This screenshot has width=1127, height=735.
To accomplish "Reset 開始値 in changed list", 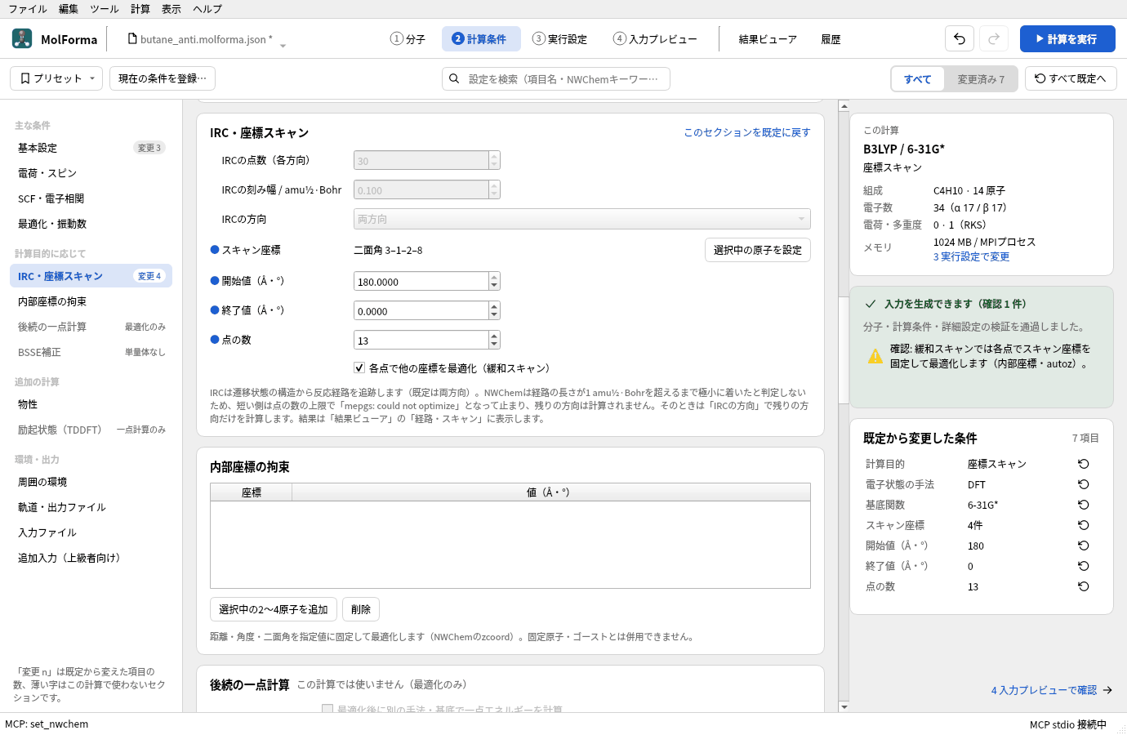I will (x=1084, y=546).
